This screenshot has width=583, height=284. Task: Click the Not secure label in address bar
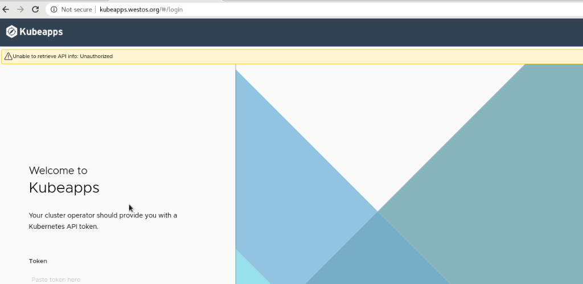77,10
